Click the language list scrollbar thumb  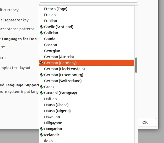136,65
